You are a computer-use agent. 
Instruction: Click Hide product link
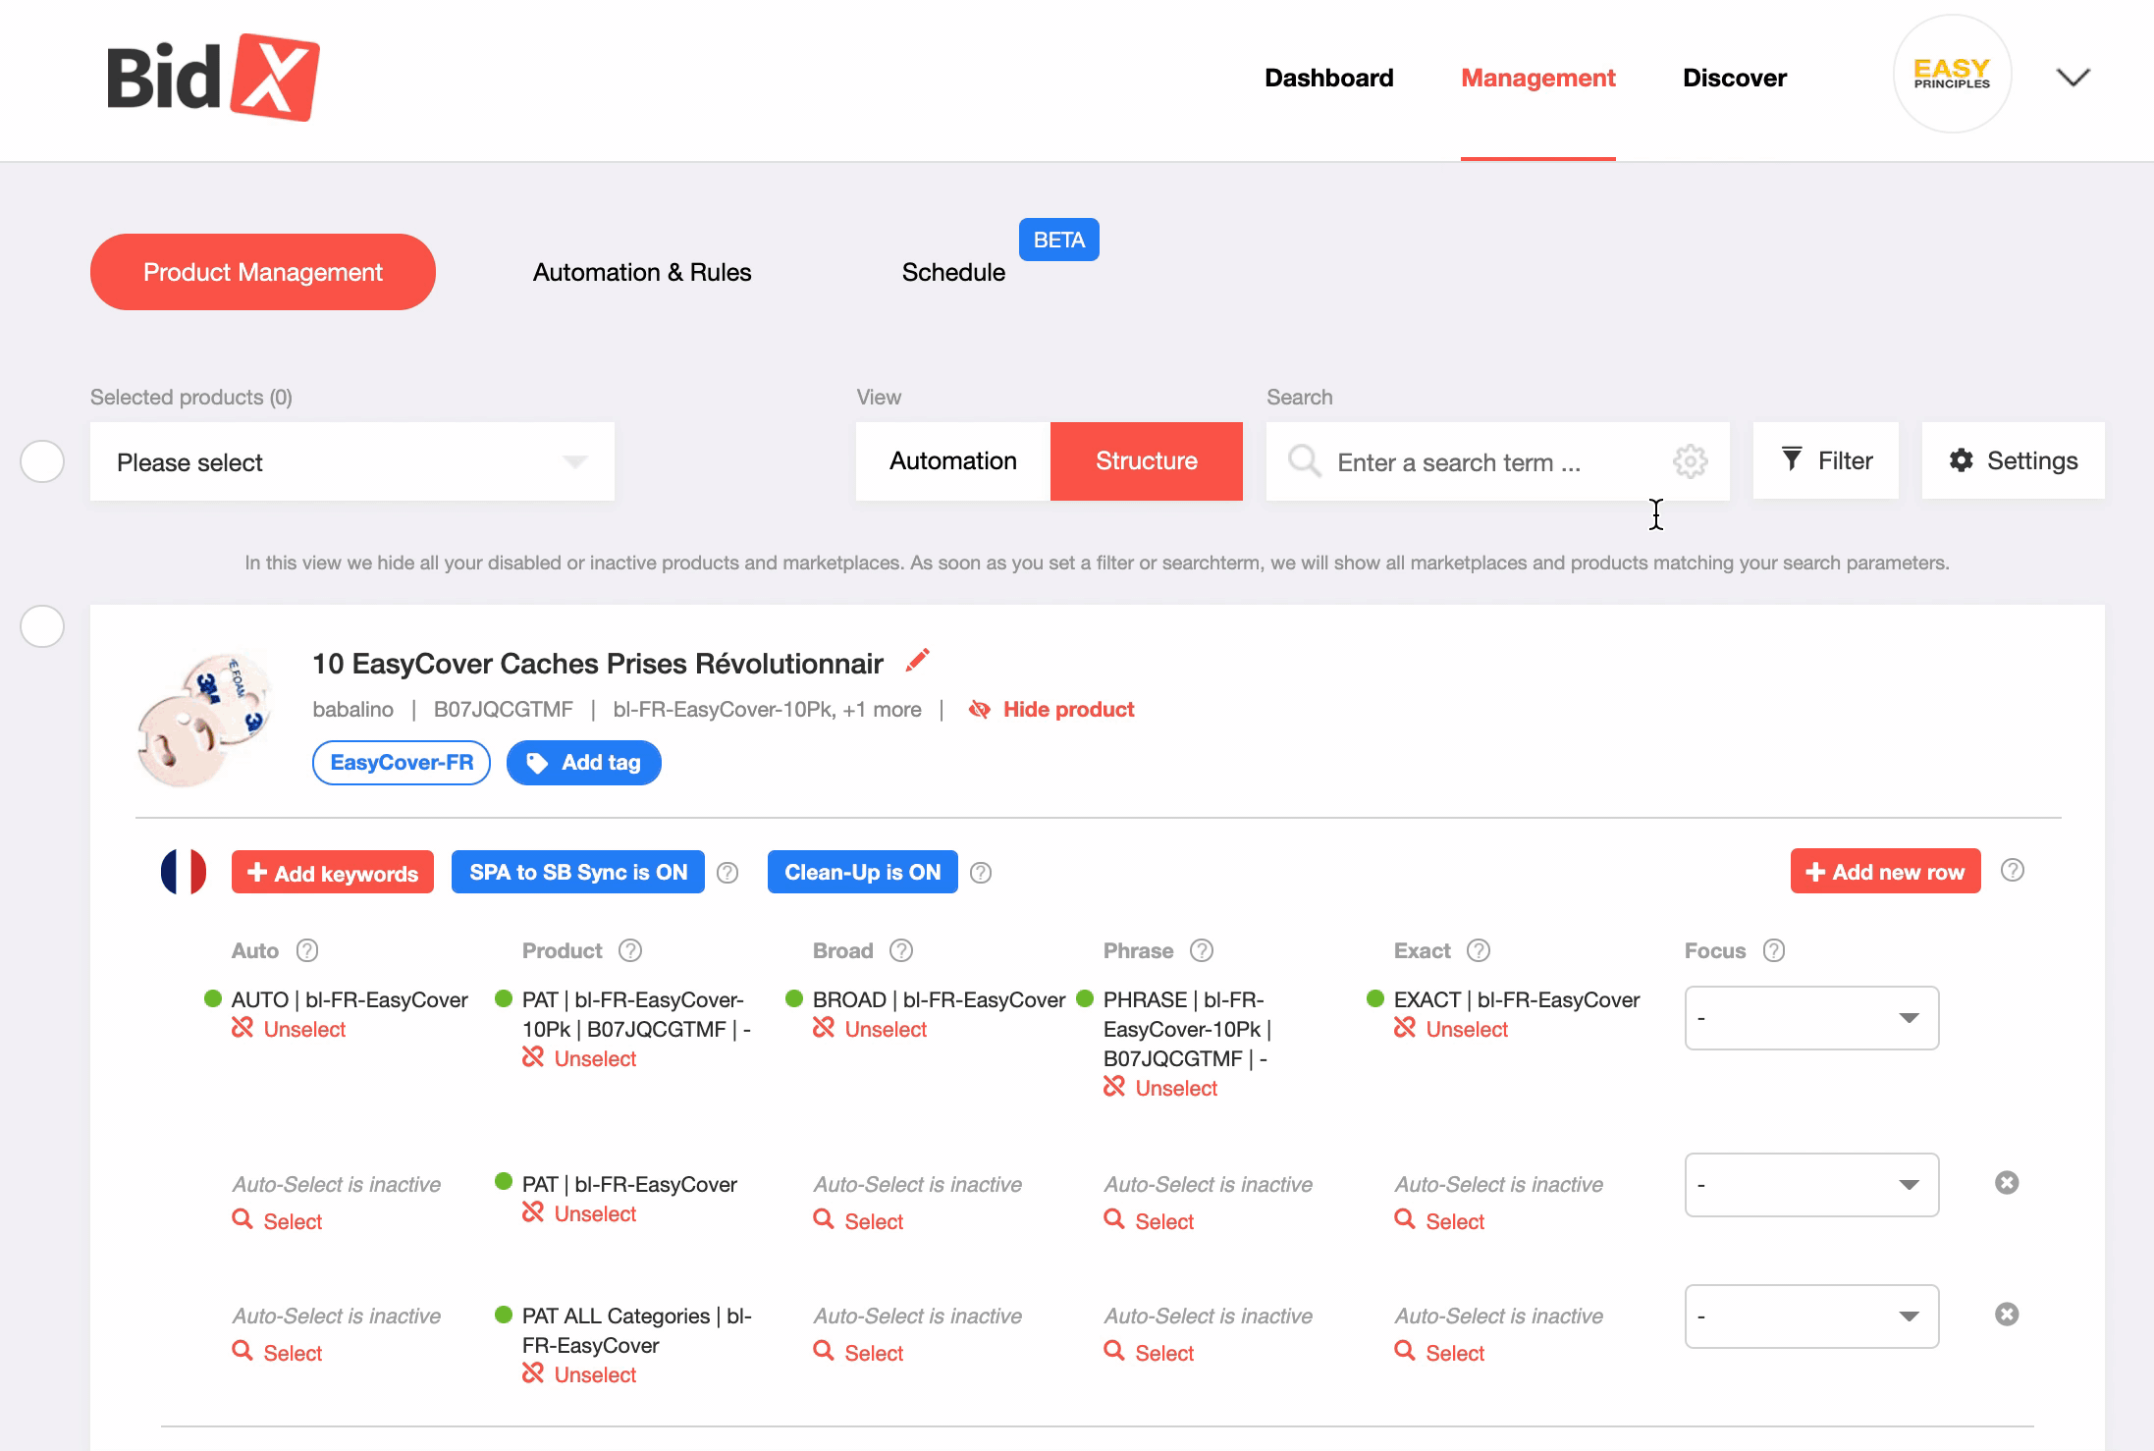click(x=1051, y=709)
